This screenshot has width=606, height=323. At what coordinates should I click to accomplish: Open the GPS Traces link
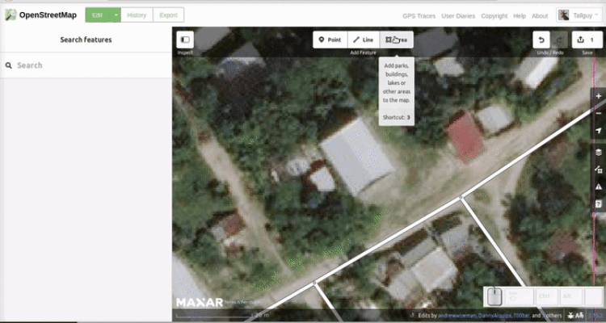point(419,16)
